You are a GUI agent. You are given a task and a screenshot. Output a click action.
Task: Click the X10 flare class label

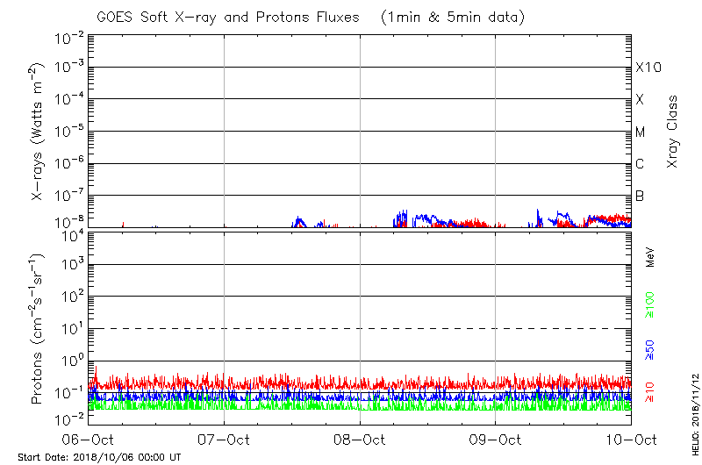pyautogui.click(x=648, y=68)
